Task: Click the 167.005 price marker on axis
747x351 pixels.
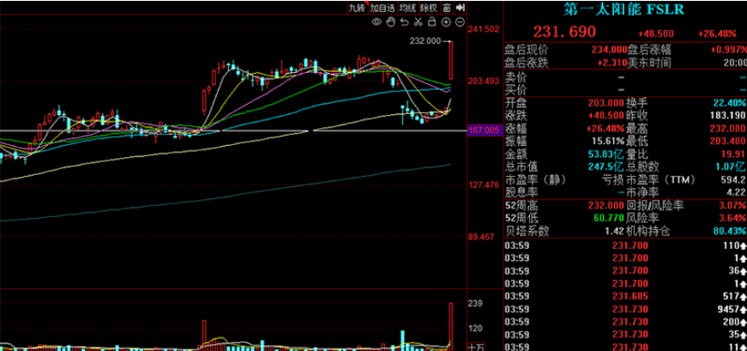Action: pos(484,130)
